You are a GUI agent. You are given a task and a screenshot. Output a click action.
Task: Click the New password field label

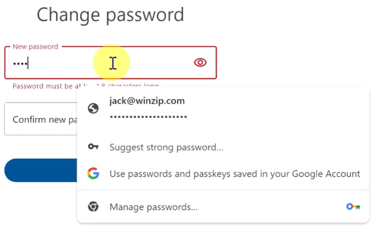click(35, 47)
